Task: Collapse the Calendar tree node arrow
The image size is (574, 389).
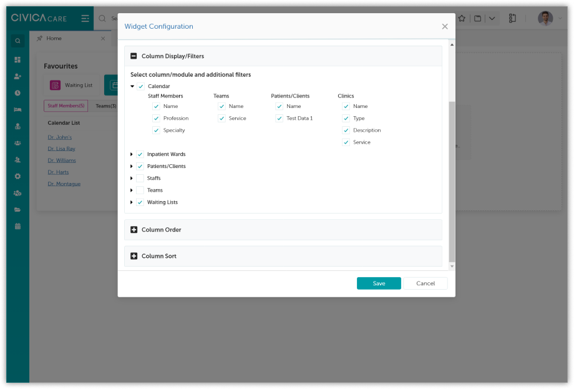Action: (132, 86)
